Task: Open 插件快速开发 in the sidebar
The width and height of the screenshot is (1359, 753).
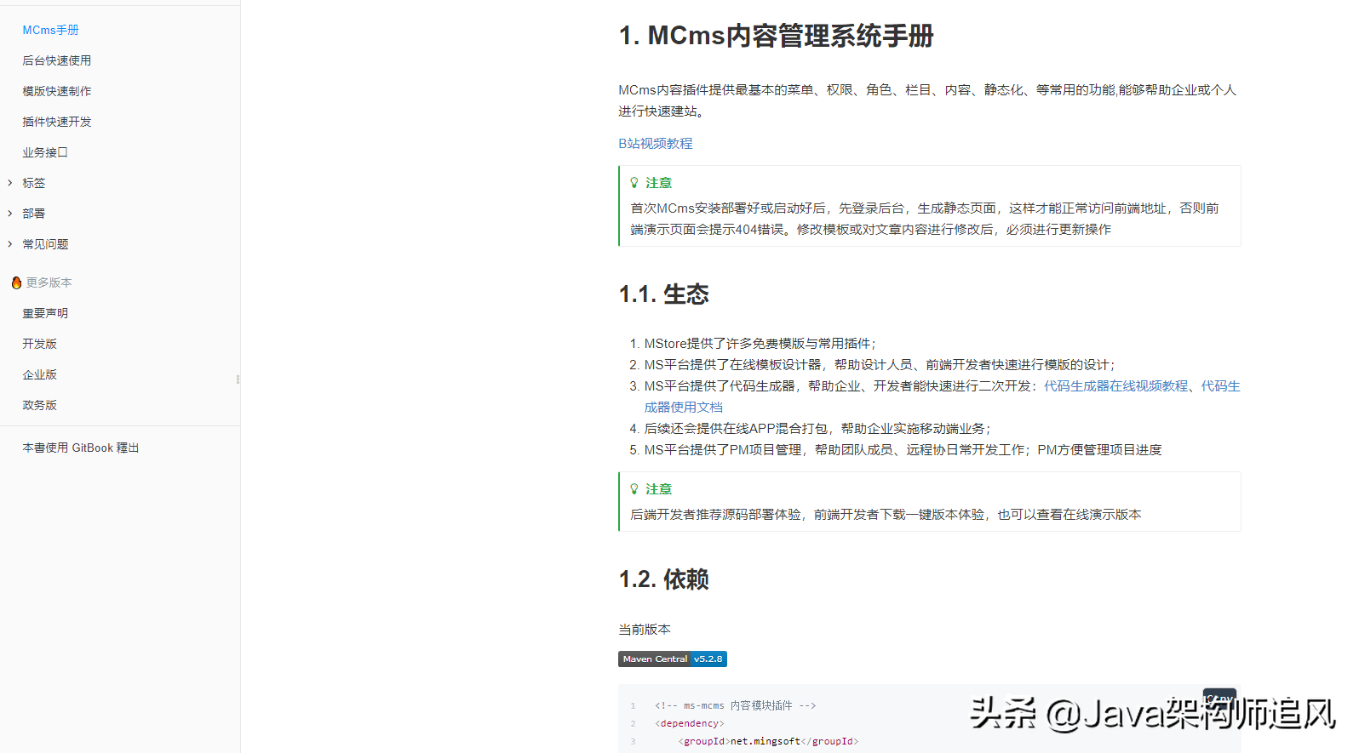Action: pos(56,122)
